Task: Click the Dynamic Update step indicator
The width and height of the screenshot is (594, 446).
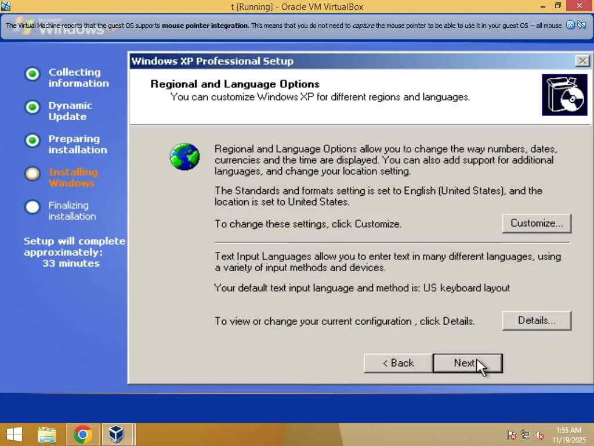Action: [32, 107]
